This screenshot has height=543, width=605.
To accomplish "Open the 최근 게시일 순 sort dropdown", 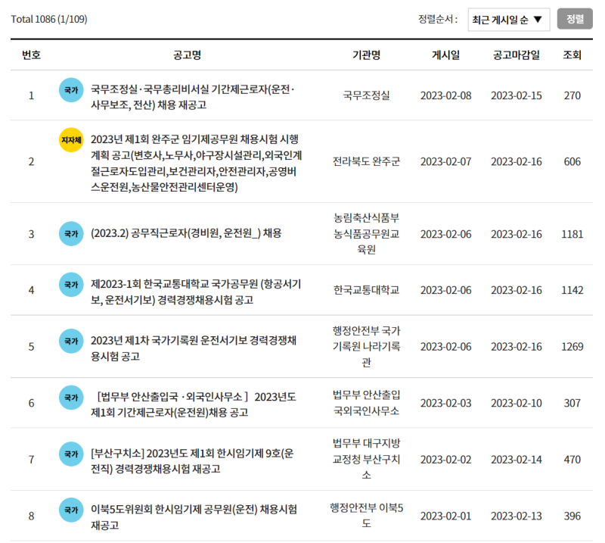I will pyautogui.click(x=507, y=20).
